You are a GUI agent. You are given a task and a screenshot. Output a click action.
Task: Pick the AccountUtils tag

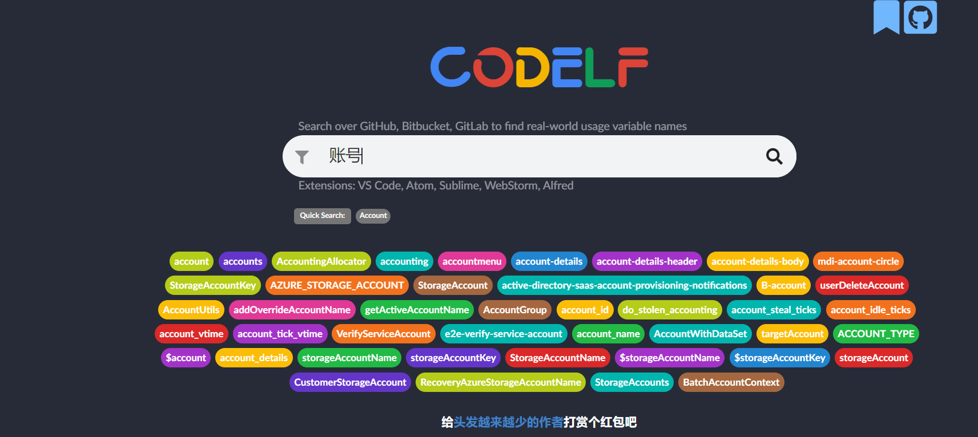191,310
